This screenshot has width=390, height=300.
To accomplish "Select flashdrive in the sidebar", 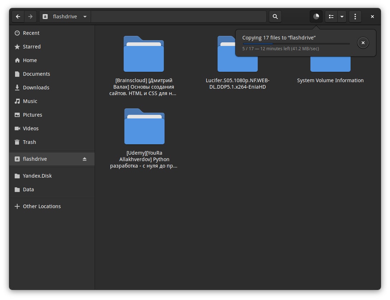I will tap(52, 159).
